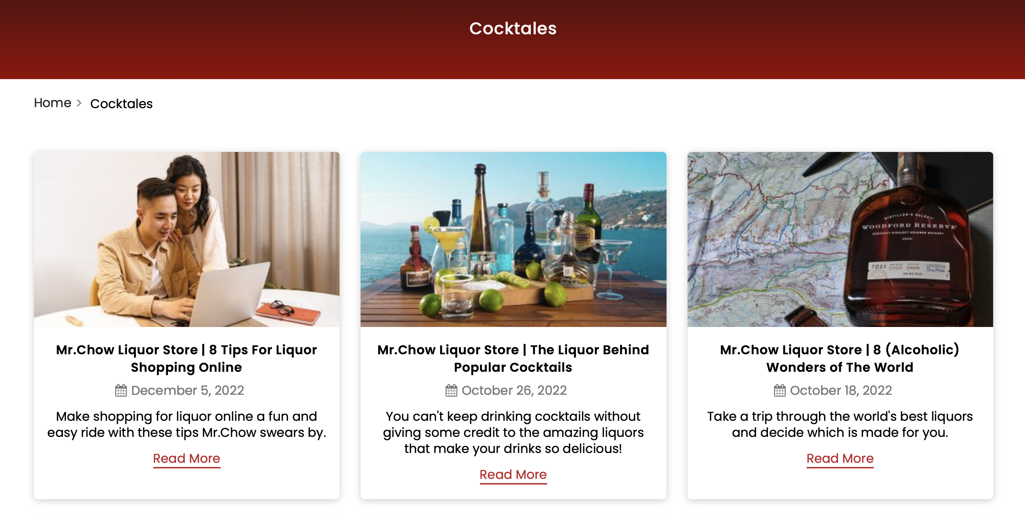This screenshot has width=1025, height=516.
Task: Read More on popular cocktails article
Action: (x=513, y=475)
